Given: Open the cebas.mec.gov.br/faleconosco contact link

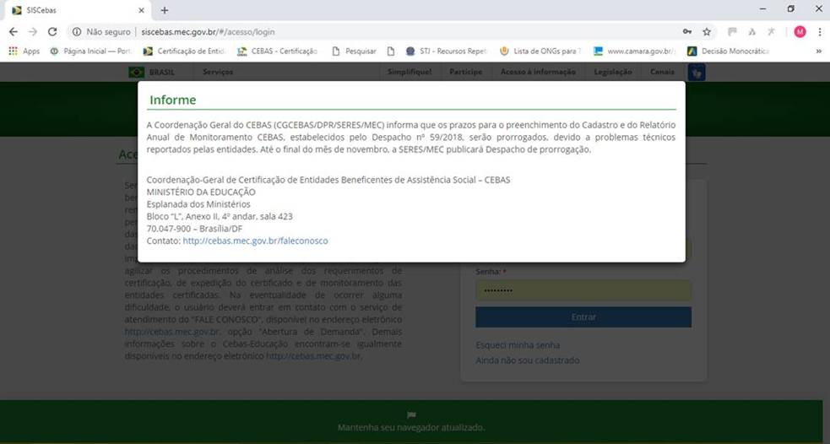Looking at the screenshot, I should [x=255, y=241].
